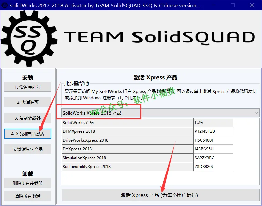Click the 此步骤帮助 group label

(x=76, y=84)
